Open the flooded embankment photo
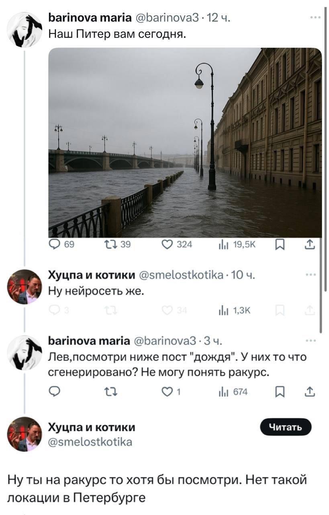Image resolution: width=329 pixels, height=515 pixels. point(185,143)
